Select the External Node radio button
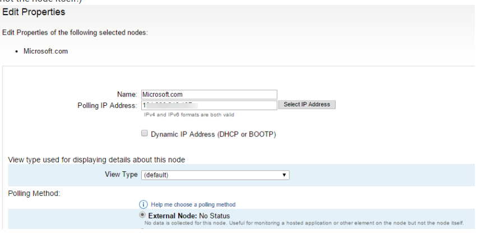 tap(142, 215)
